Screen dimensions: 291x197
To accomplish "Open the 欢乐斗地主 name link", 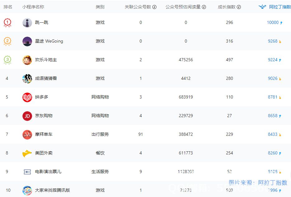I will point(46,60).
